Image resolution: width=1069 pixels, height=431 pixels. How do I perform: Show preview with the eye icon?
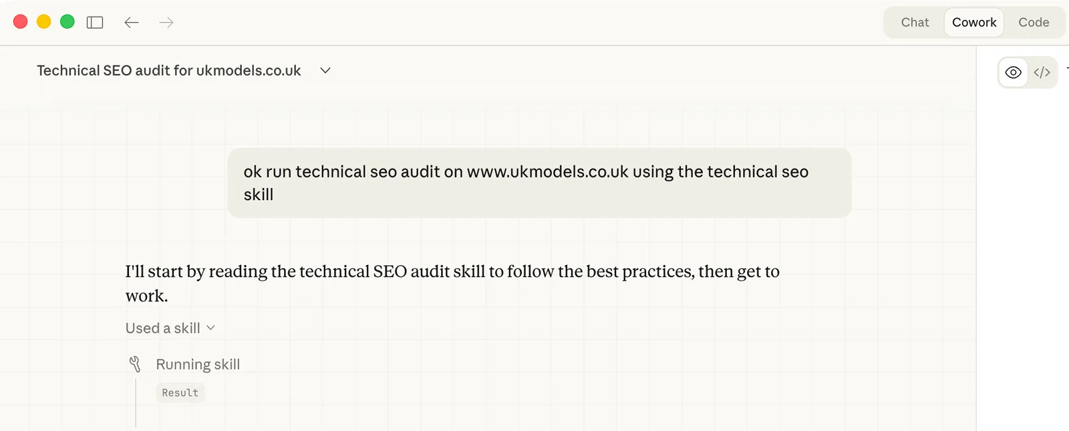coord(1014,73)
